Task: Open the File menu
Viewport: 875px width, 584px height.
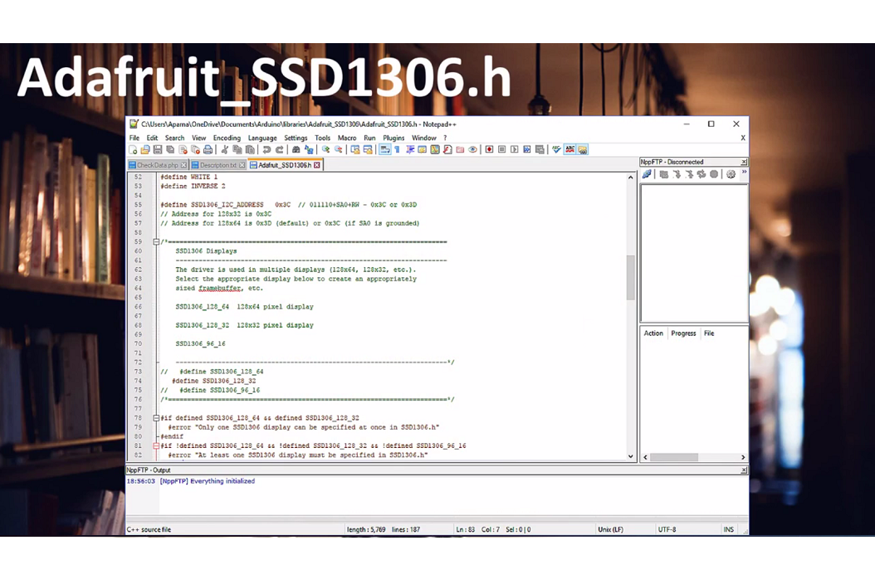Action: (x=134, y=138)
